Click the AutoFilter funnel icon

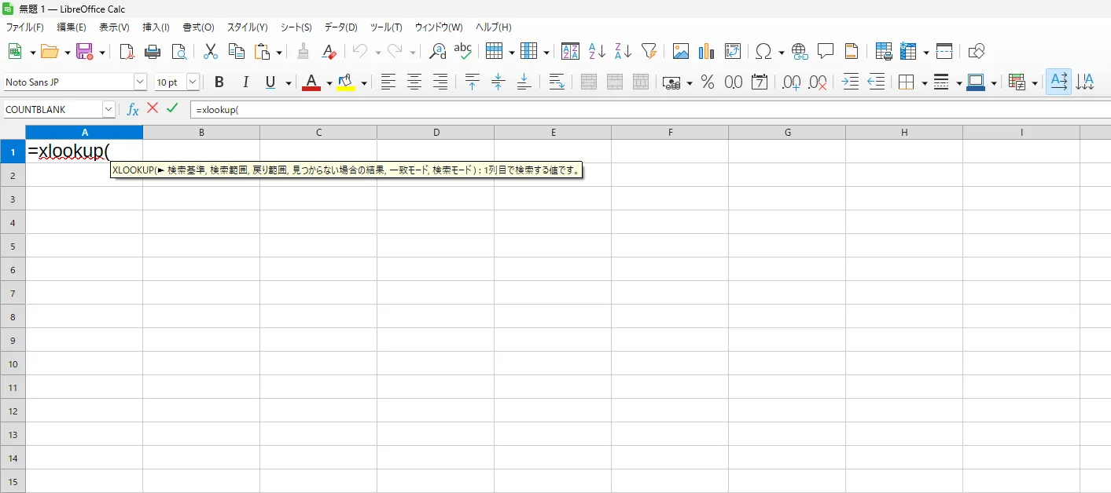[649, 52]
